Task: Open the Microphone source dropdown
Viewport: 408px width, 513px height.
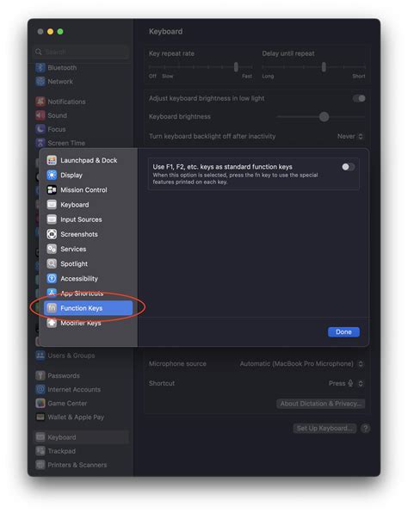Action: 301,363
